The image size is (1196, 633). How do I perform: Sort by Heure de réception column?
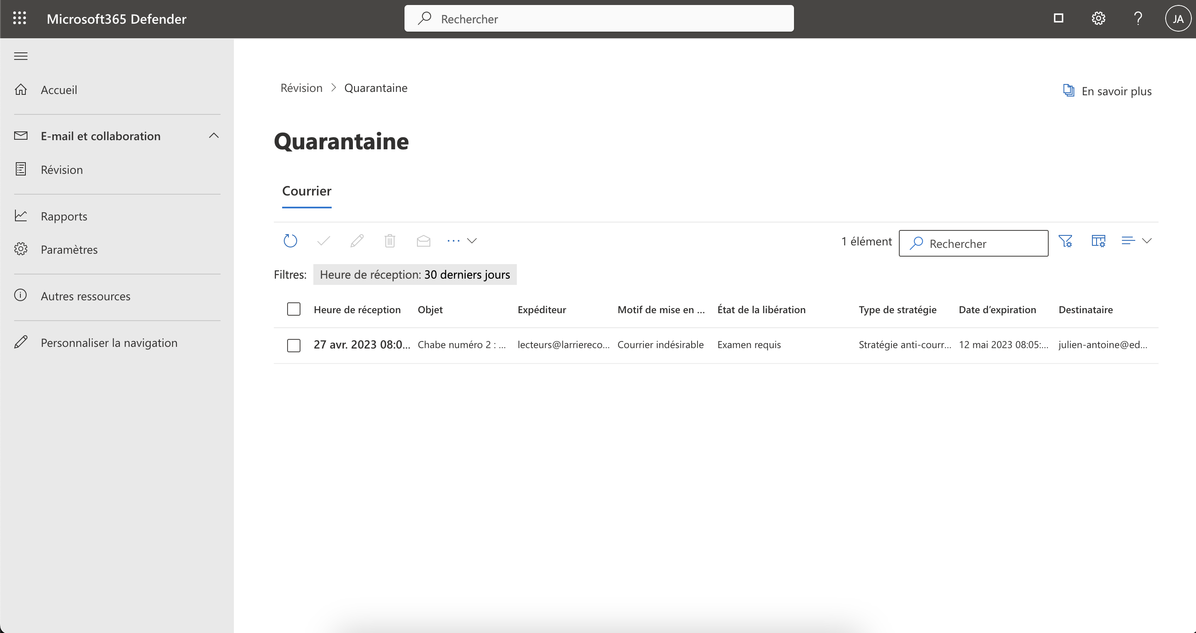[357, 309]
